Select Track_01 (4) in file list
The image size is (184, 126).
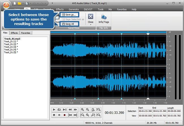[11, 50]
